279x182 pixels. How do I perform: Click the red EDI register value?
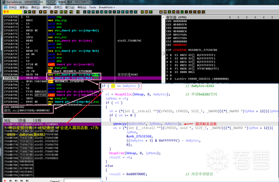pos(180,45)
